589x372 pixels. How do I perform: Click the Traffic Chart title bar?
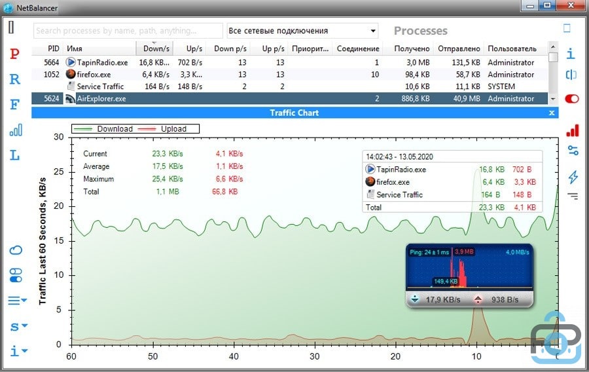pyautogui.click(x=295, y=113)
